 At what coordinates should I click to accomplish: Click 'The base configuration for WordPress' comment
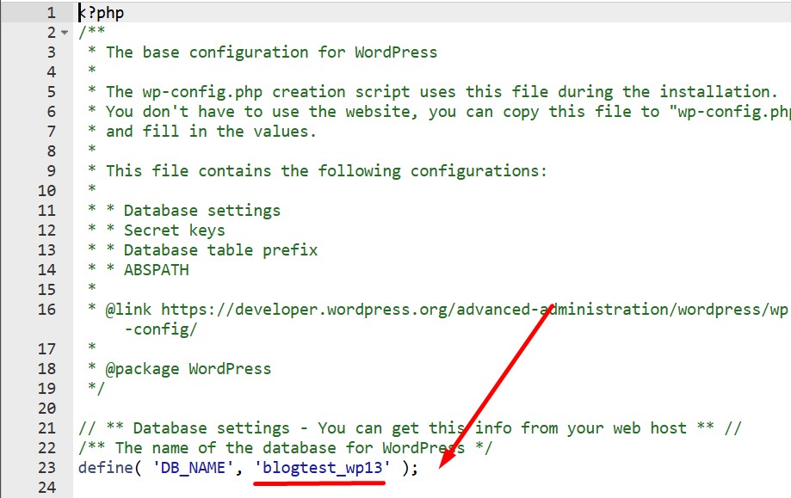271,52
